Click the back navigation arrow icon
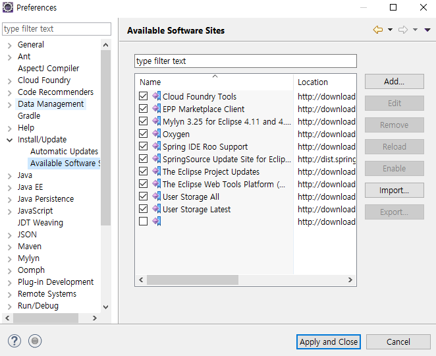This screenshot has width=436, height=356. click(x=378, y=30)
